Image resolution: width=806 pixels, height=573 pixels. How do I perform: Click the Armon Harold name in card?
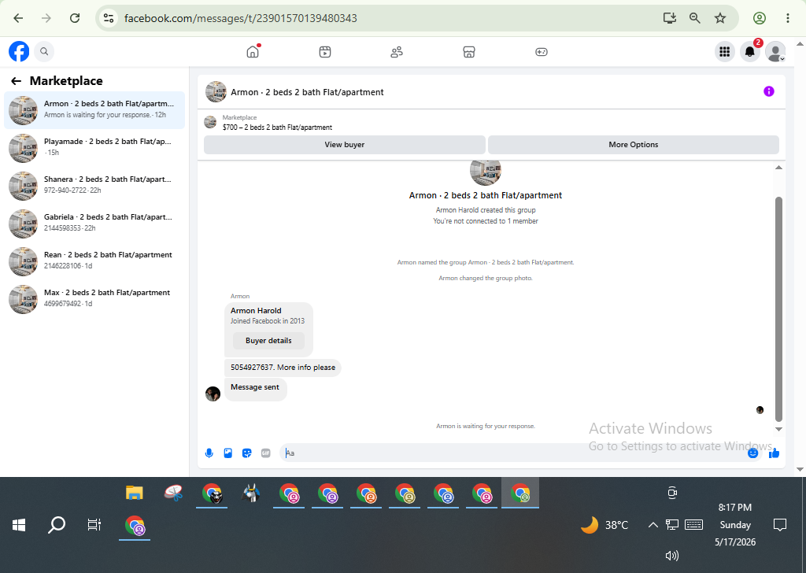click(256, 310)
